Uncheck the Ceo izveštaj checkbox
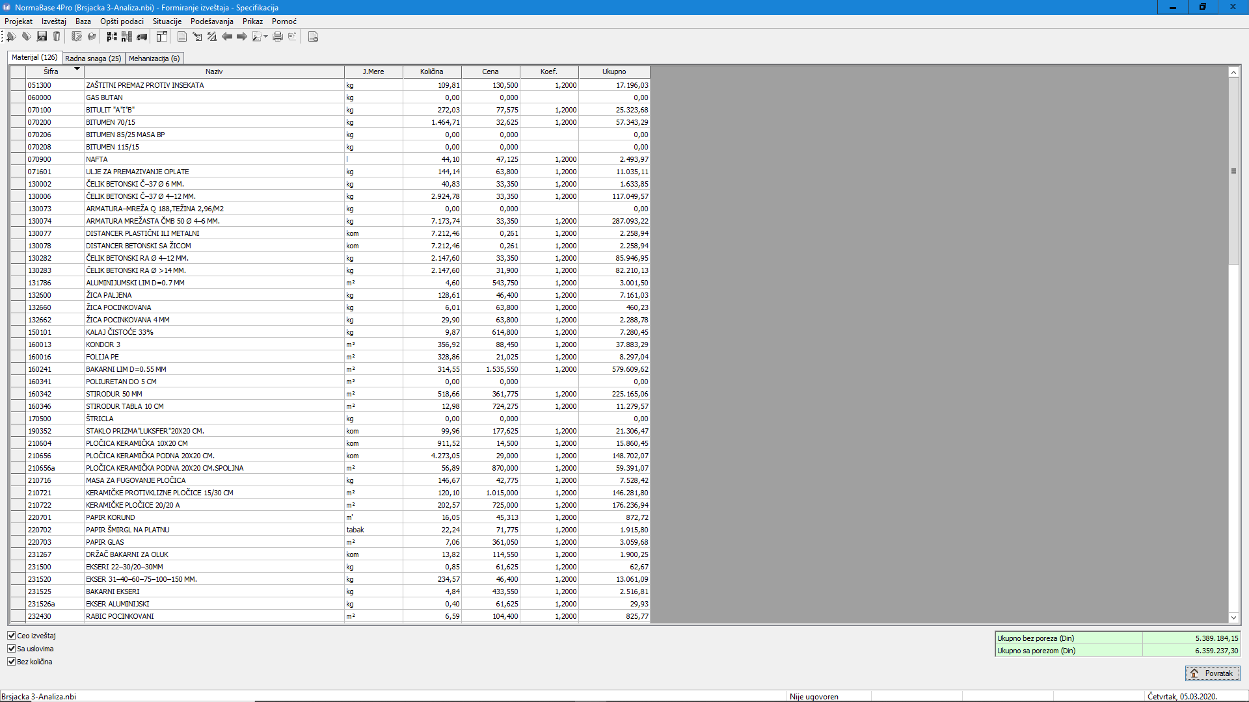1249x702 pixels. pos(12,636)
